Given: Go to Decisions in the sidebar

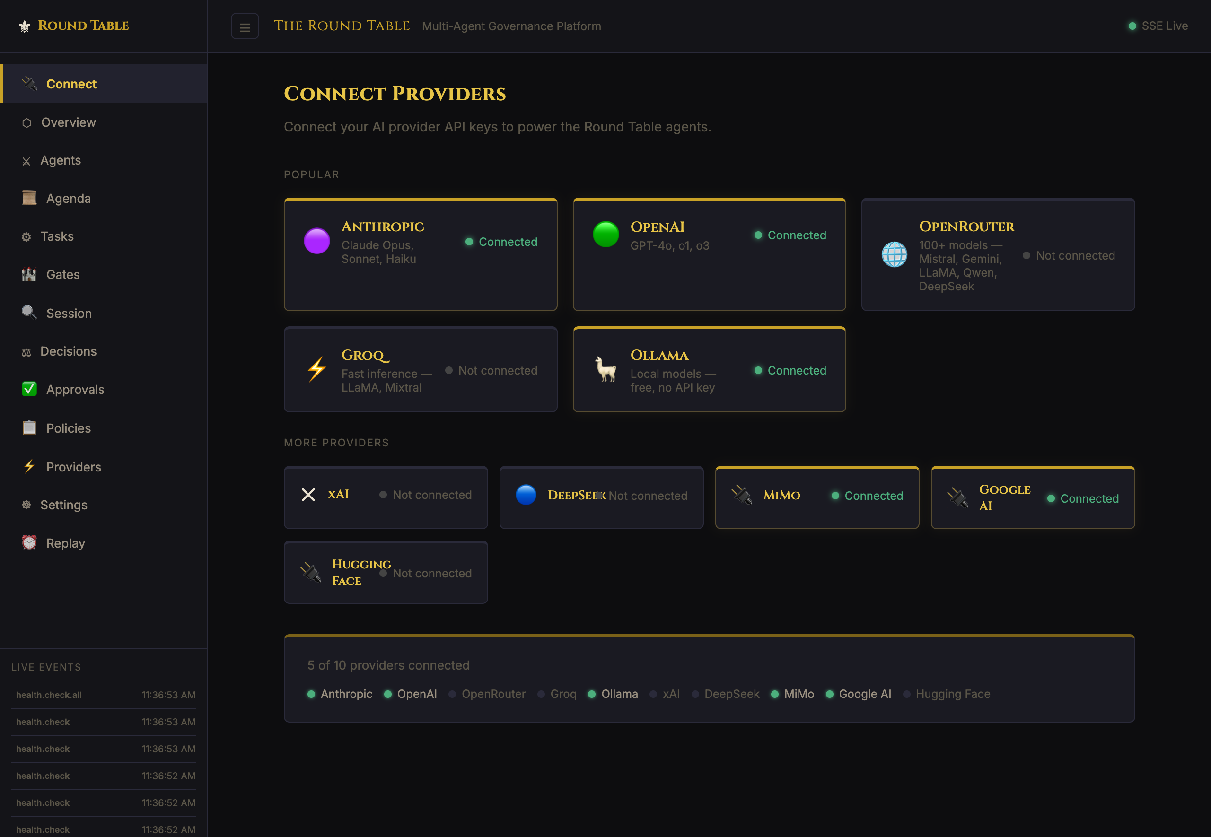Looking at the screenshot, I should tap(105, 351).
